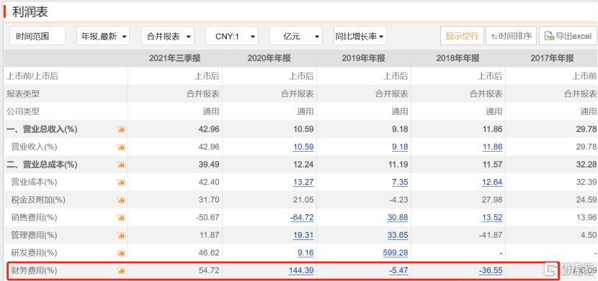Click 税金及附加 2021 value 31.70
Screen dimensions: 598x281
point(209,200)
